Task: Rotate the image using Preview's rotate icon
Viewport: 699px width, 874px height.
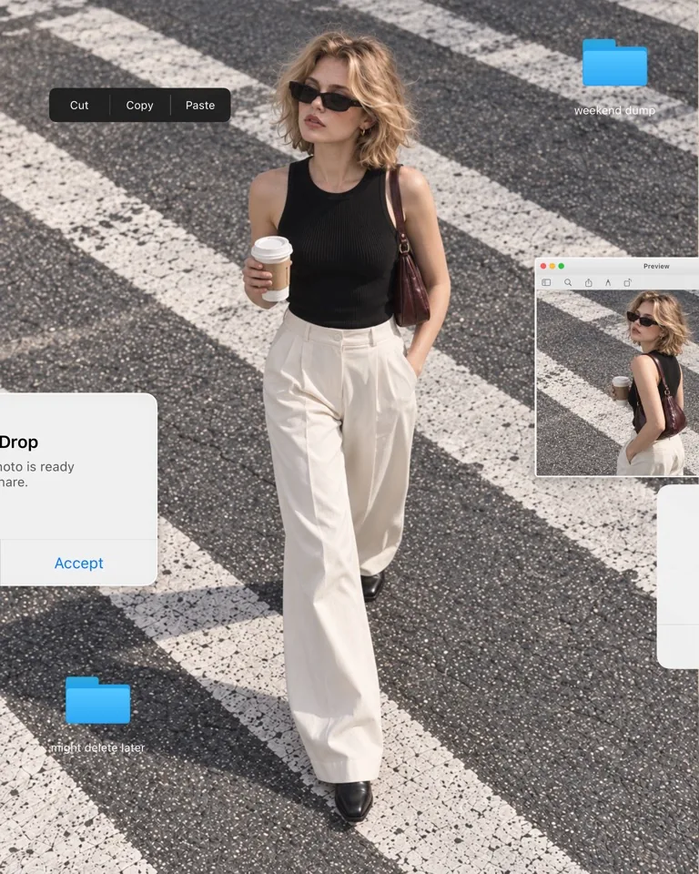Action: (628, 282)
